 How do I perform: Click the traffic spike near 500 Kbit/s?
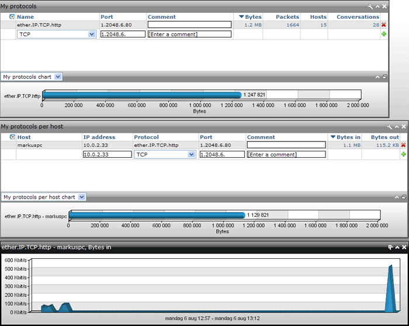point(390,288)
